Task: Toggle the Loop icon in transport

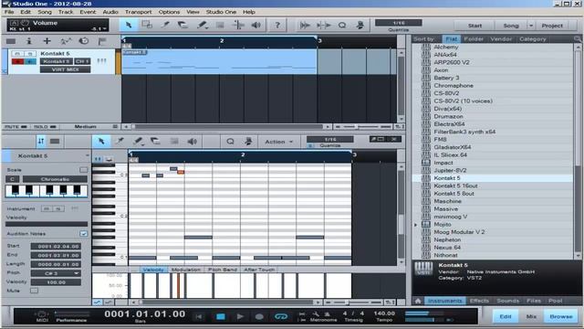Action: coord(281,317)
